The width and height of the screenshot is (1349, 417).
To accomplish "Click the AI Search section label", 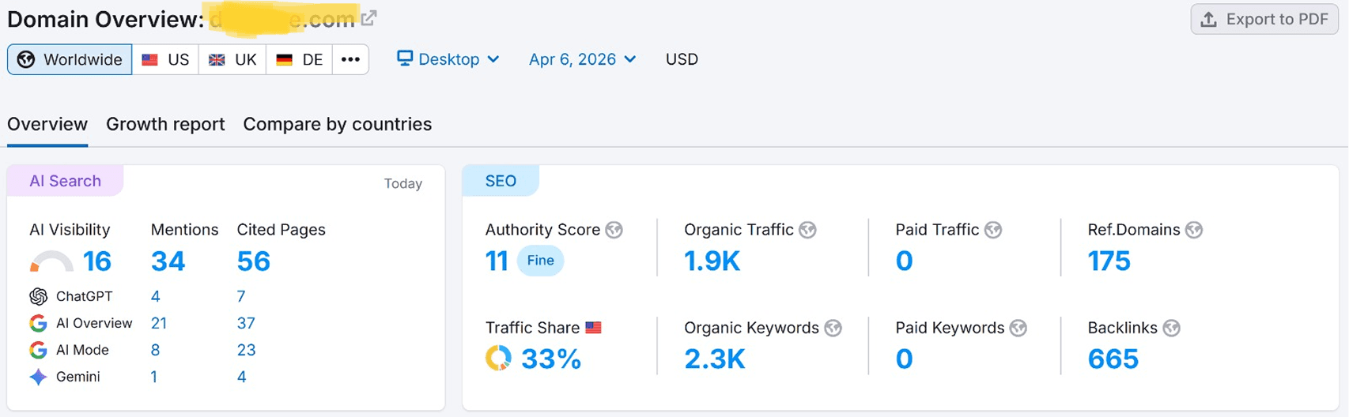I will pos(65,181).
